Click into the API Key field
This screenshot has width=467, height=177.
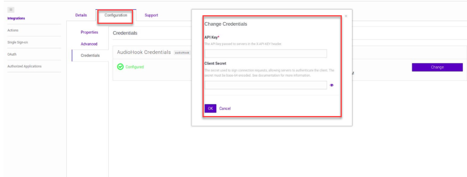coord(265,54)
